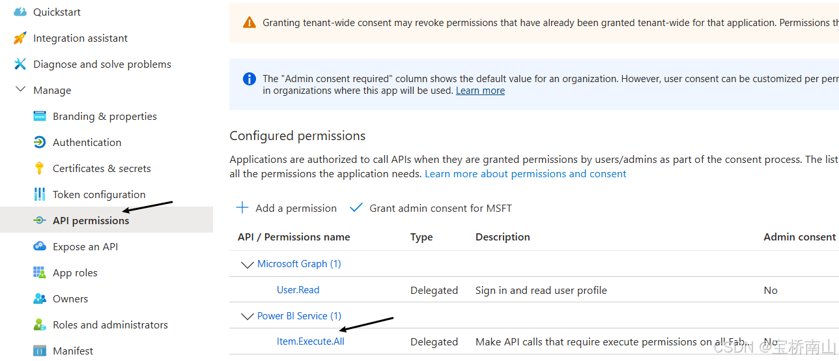Open the User.Read permission link
This screenshot has width=839, height=361.
(298, 290)
